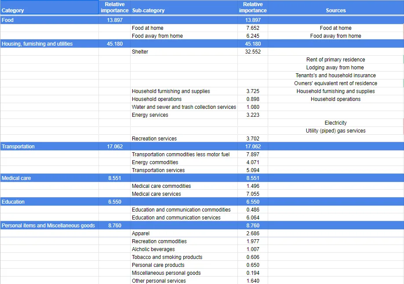Click the 3.702 value cell
This screenshot has width=404, height=284.
[x=253, y=139]
